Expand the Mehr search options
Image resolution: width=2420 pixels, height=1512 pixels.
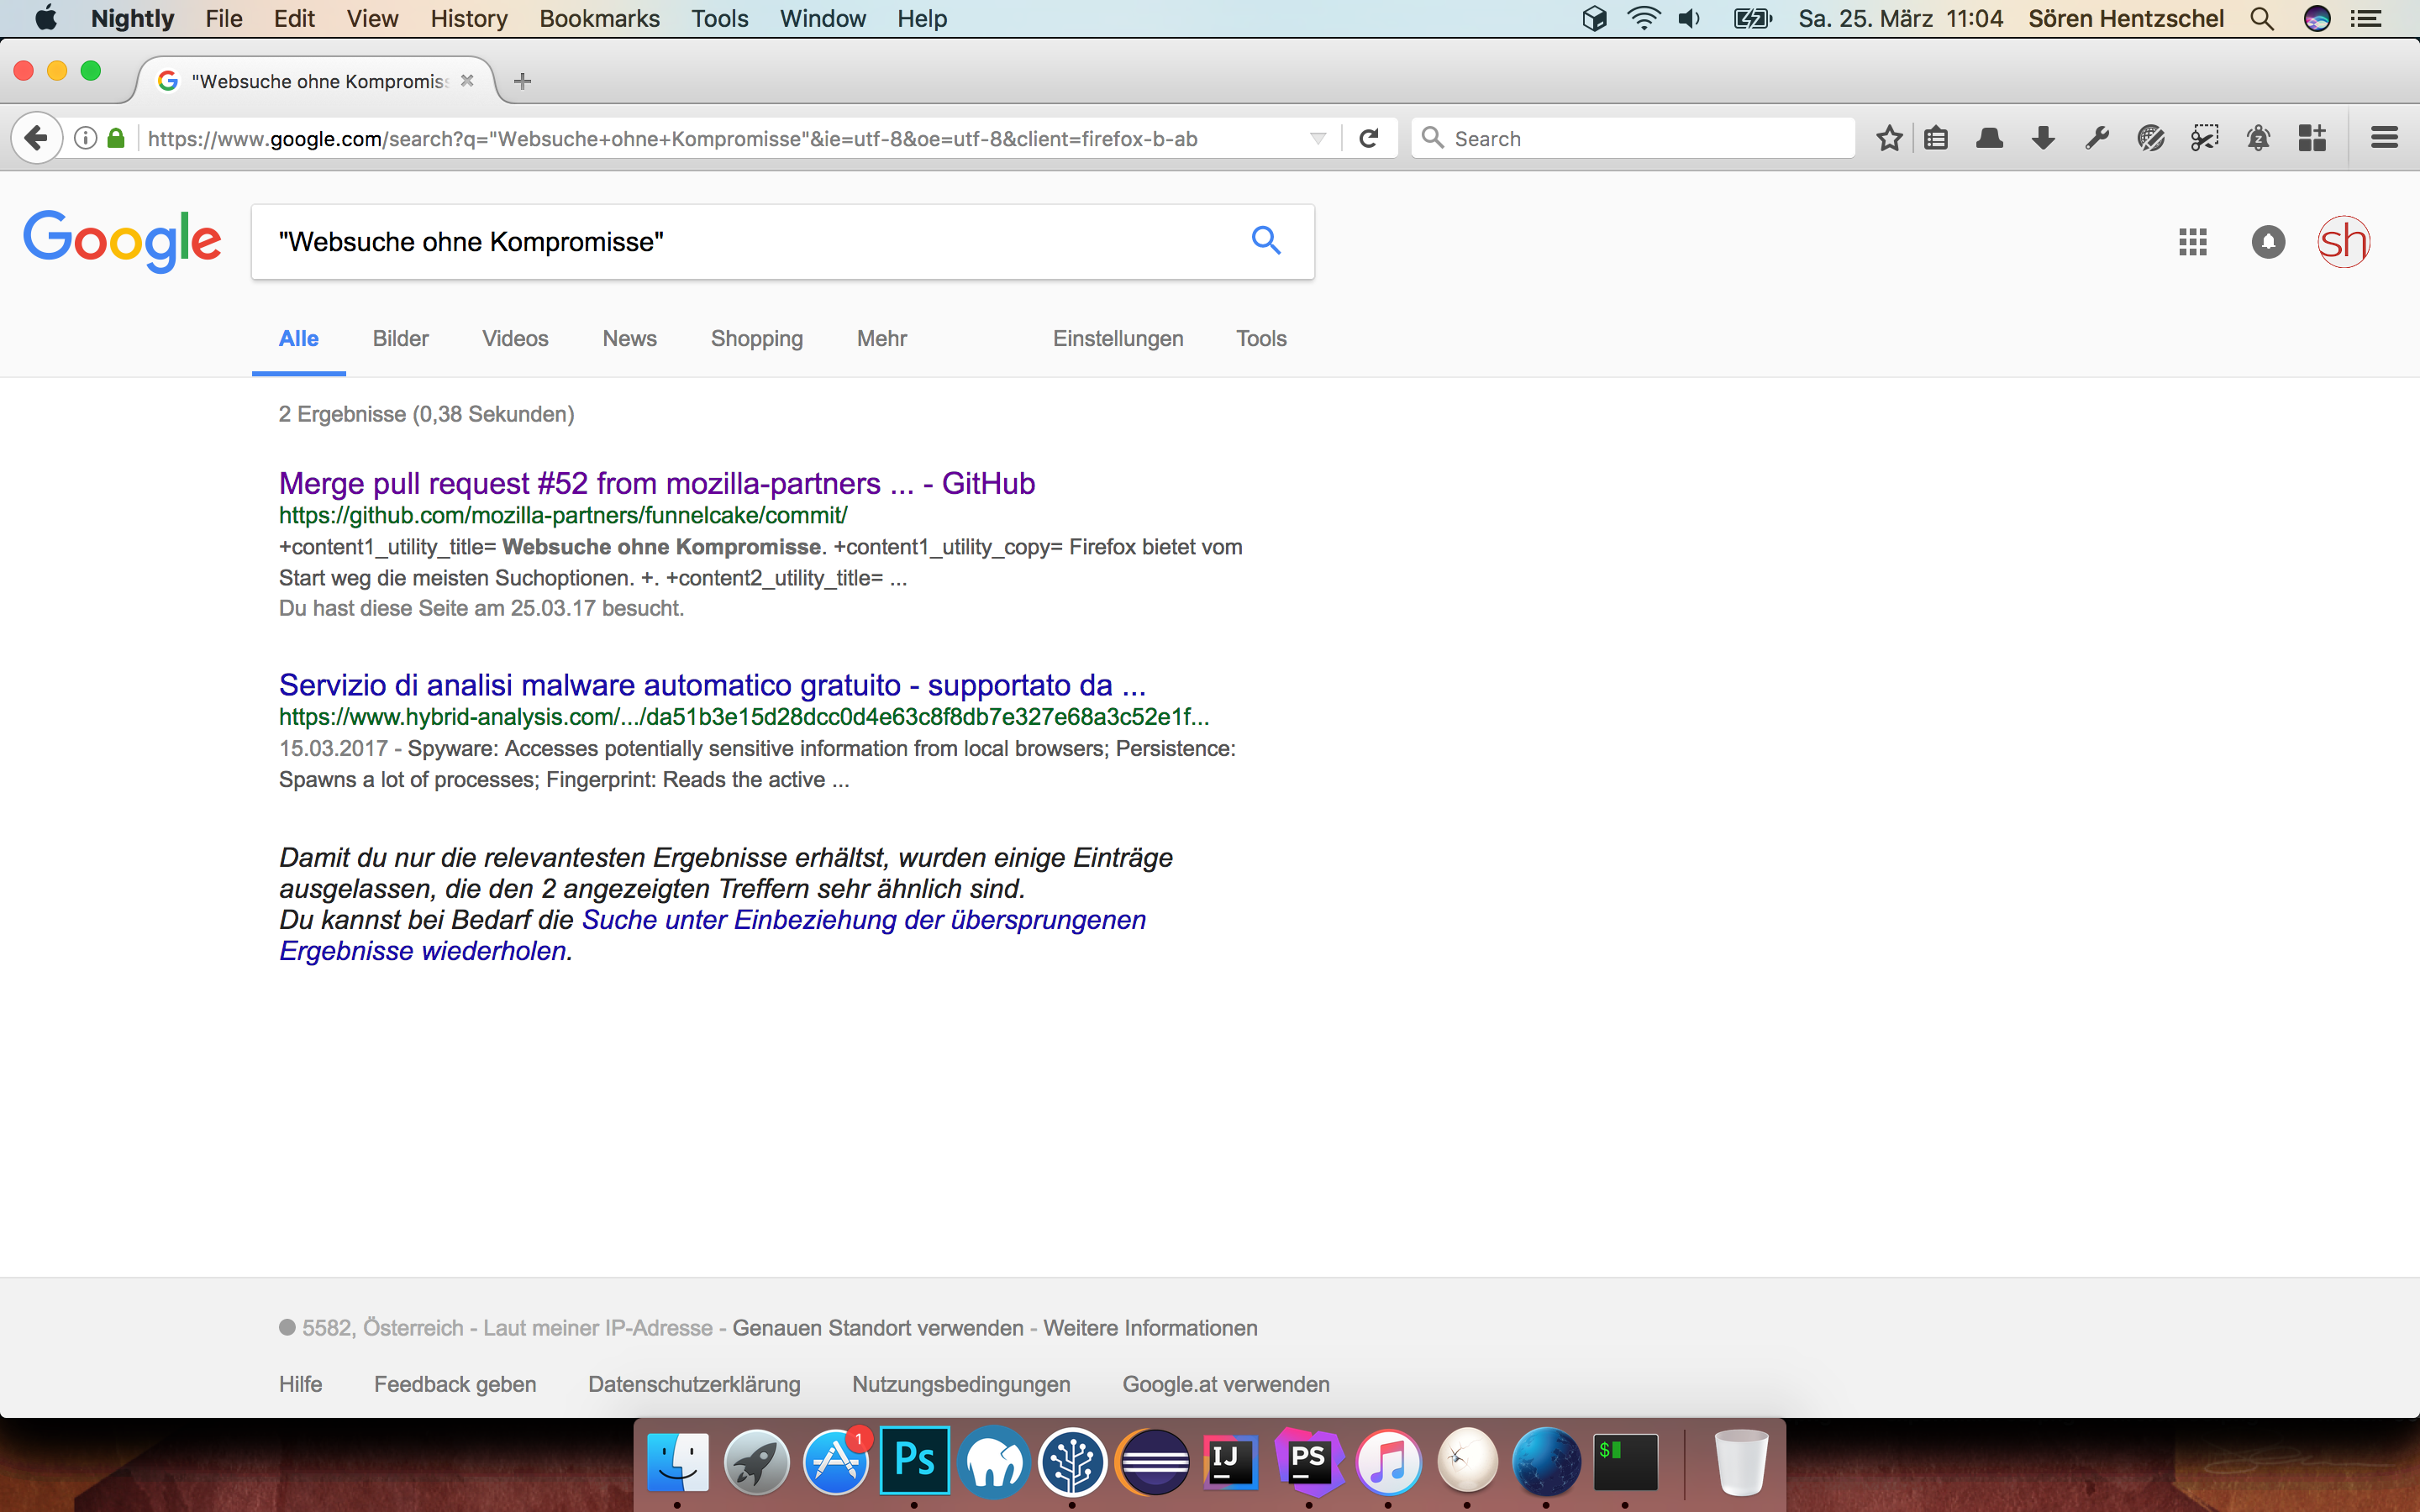(881, 339)
